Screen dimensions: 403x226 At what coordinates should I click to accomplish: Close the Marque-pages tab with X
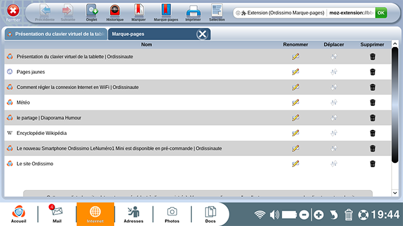click(x=202, y=34)
